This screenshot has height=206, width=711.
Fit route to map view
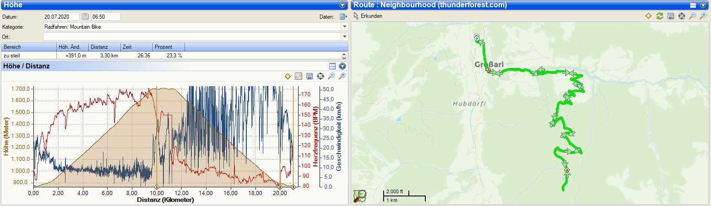pyautogui.click(x=648, y=16)
